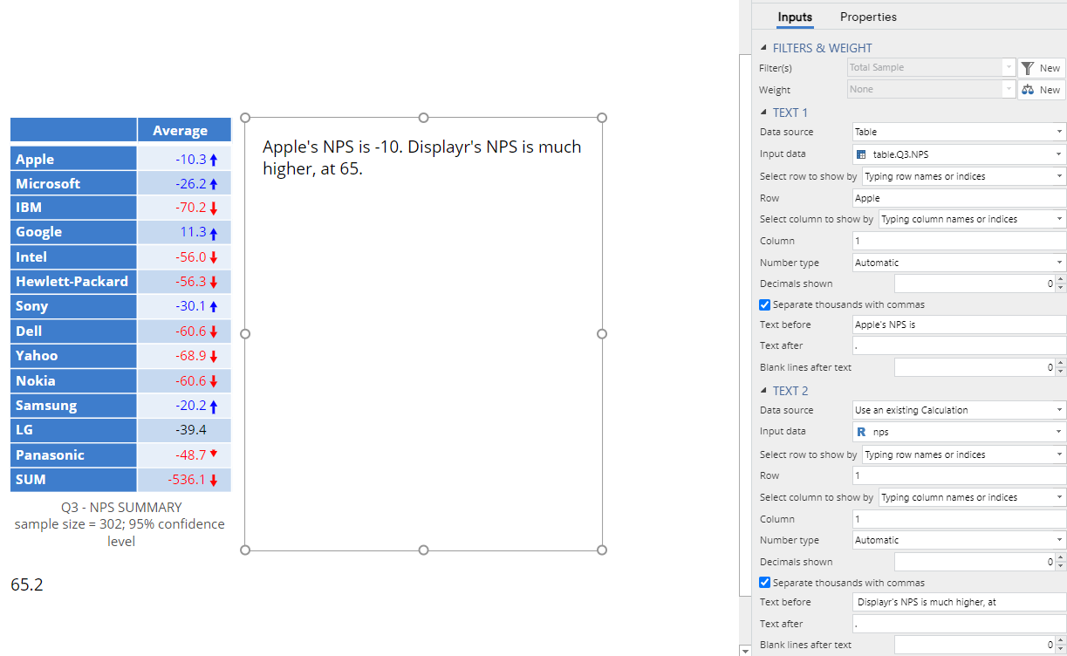Uncheck Separate thousands with commas in TEXT 2

764,582
